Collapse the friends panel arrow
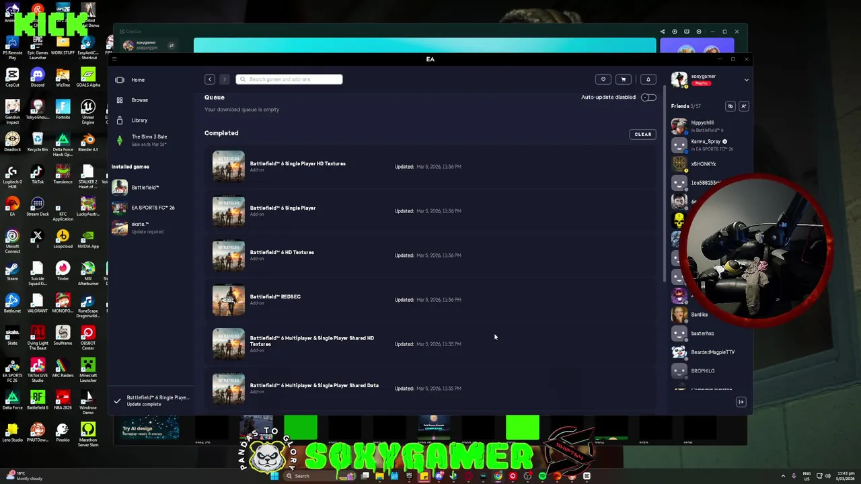861x484 pixels. [x=741, y=402]
